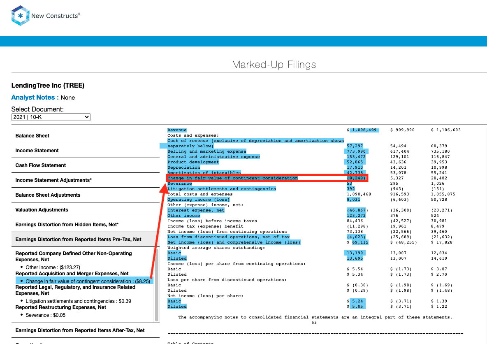Click the highlighted Depreciation label
This screenshot has width=487, height=344.
(183, 167)
